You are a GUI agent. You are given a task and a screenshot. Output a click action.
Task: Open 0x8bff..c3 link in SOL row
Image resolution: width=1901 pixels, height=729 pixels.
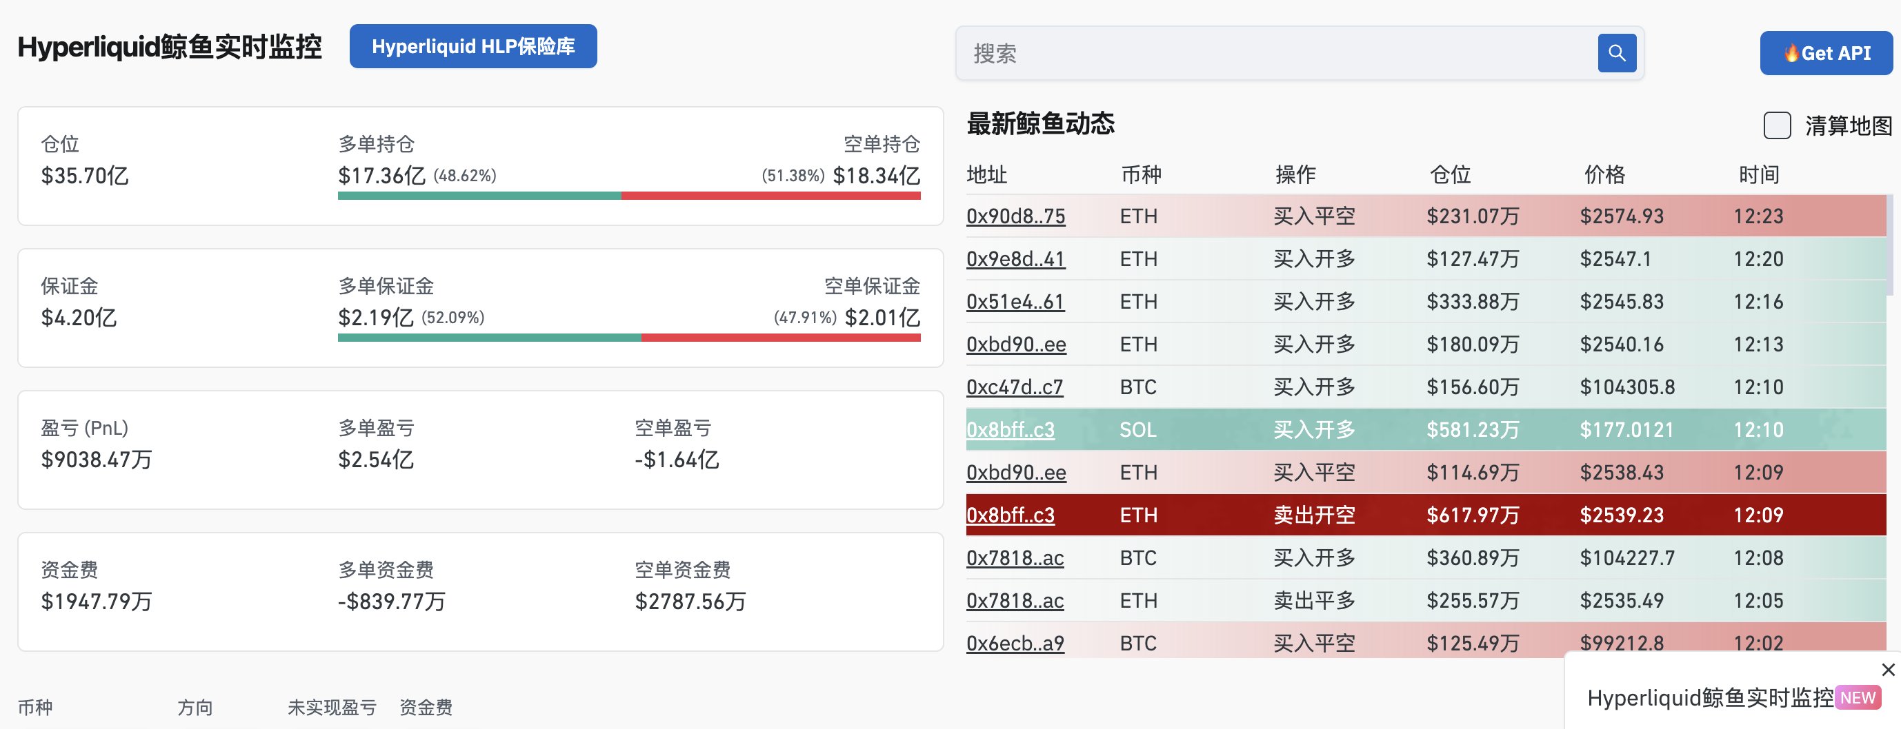(x=1011, y=430)
